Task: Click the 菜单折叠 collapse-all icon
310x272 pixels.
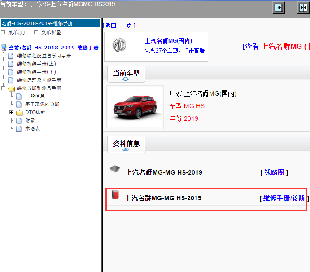Action: (x=36, y=32)
